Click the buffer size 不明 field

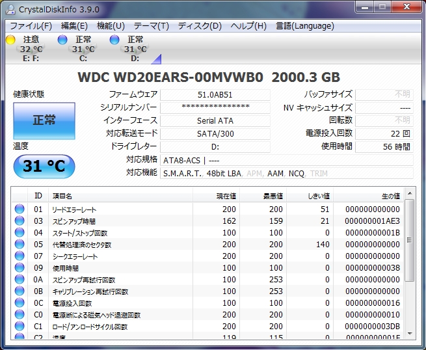coord(384,95)
